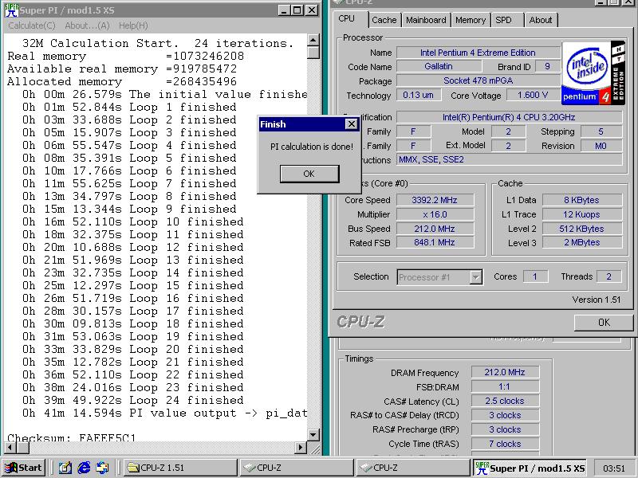The width and height of the screenshot is (638, 478).
Task: Click the Package value Socket 478 mPGA
Action: point(478,80)
